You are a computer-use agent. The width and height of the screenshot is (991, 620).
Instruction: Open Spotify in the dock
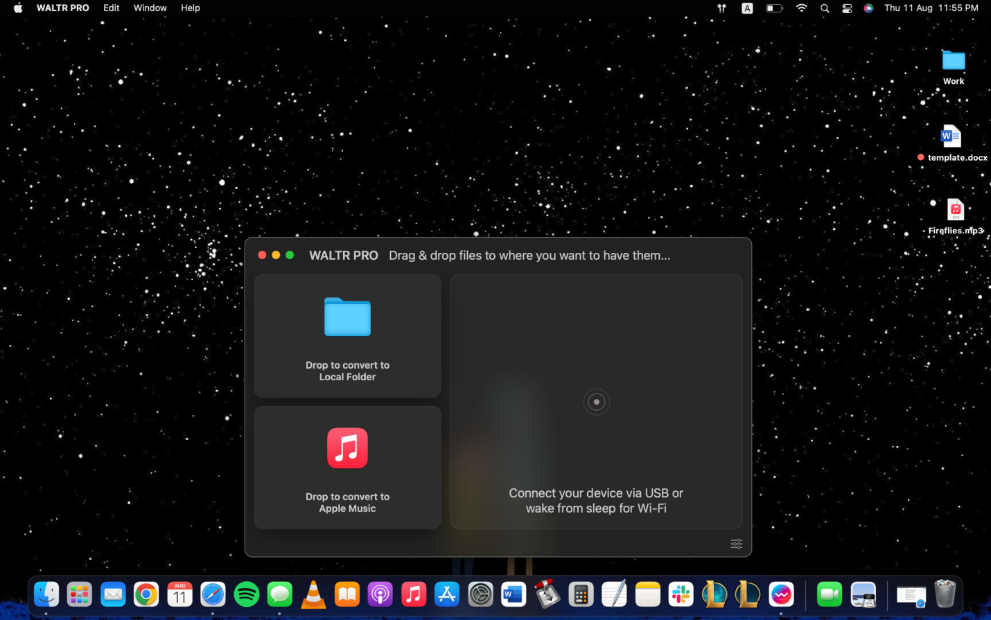point(246,594)
